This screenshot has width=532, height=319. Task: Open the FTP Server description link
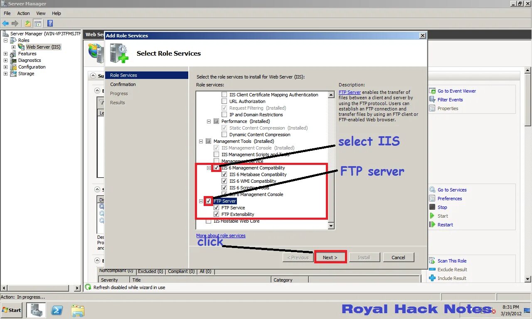pyautogui.click(x=350, y=92)
